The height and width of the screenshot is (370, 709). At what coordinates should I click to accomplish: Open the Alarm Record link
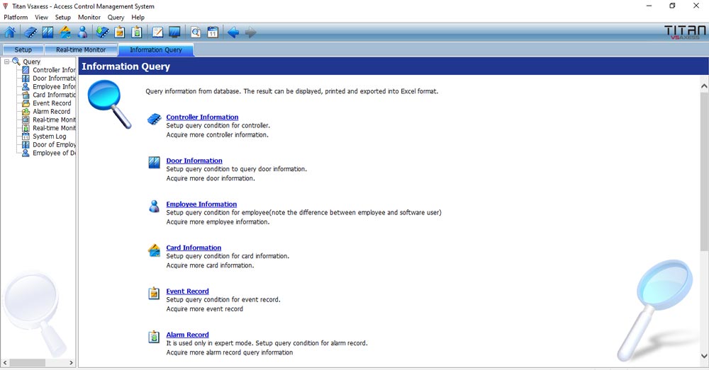pyautogui.click(x=187, y=335)
